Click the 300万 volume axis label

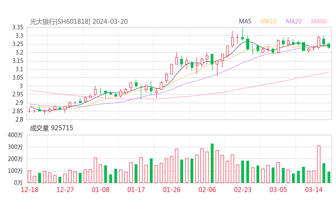[x=15, y=147]
